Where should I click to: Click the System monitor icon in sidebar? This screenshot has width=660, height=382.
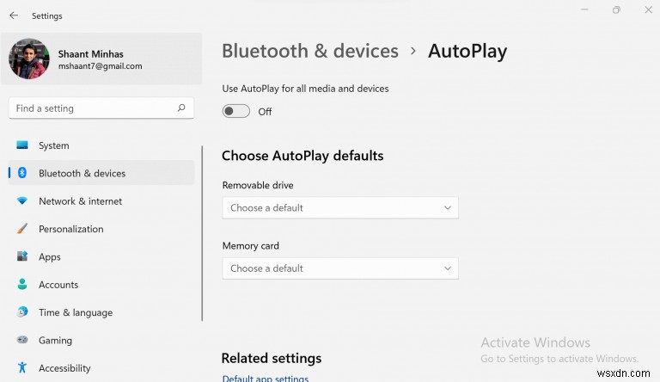tap(22, 145)
